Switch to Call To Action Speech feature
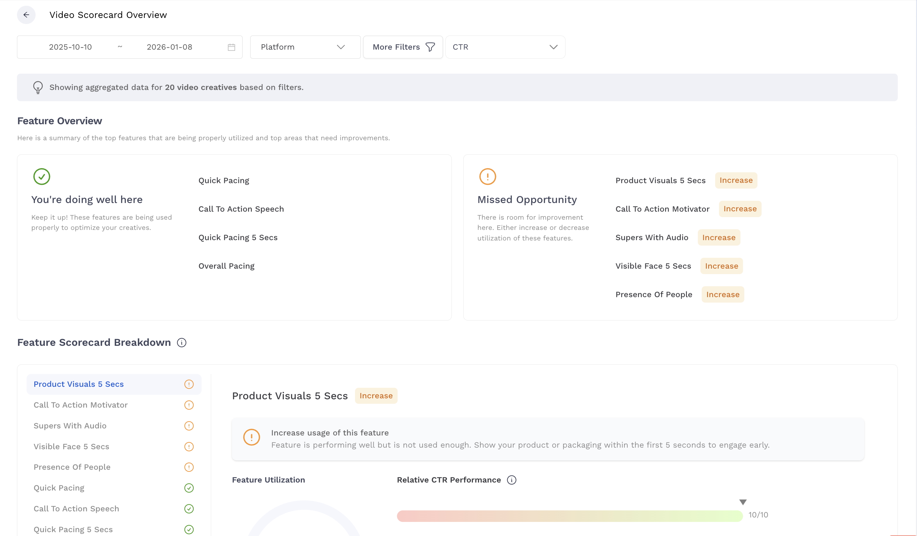Screen dimensions: 917x536 click(76, 509)
